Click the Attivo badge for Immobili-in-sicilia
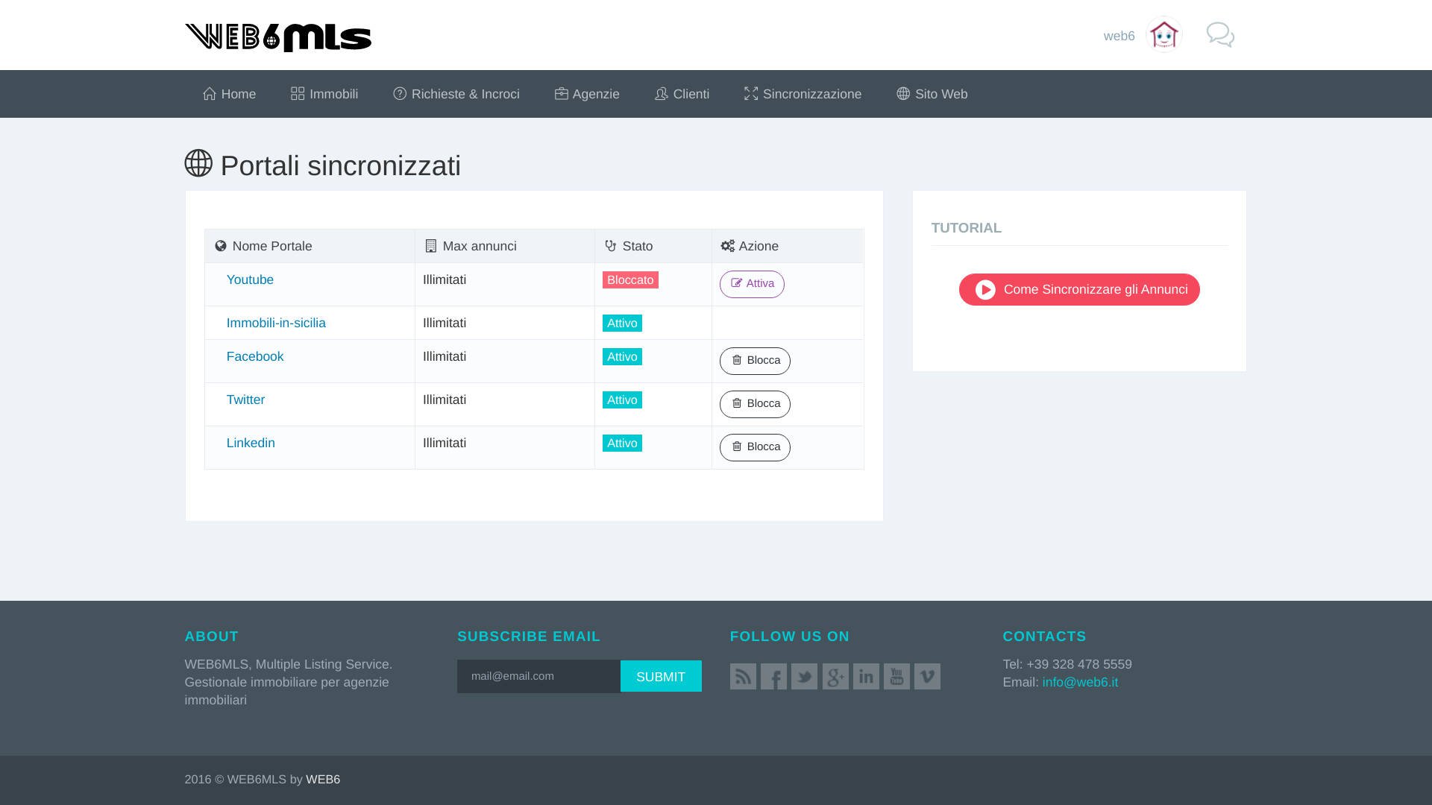 click(x=622, y=323)
